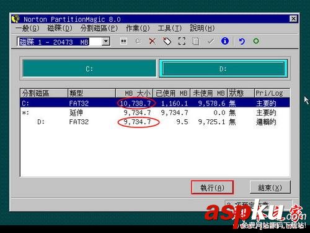
Task: Click the checkmark check partition icon
Action: (210, 41)
